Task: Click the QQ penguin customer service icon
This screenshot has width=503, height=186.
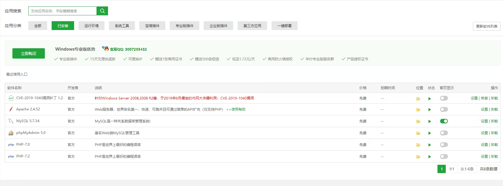Action: (105, 49)
